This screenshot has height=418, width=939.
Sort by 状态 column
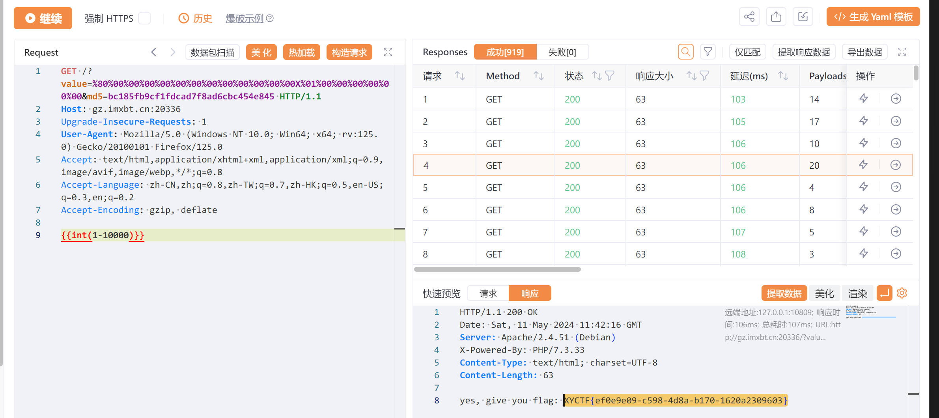(597, 76)
